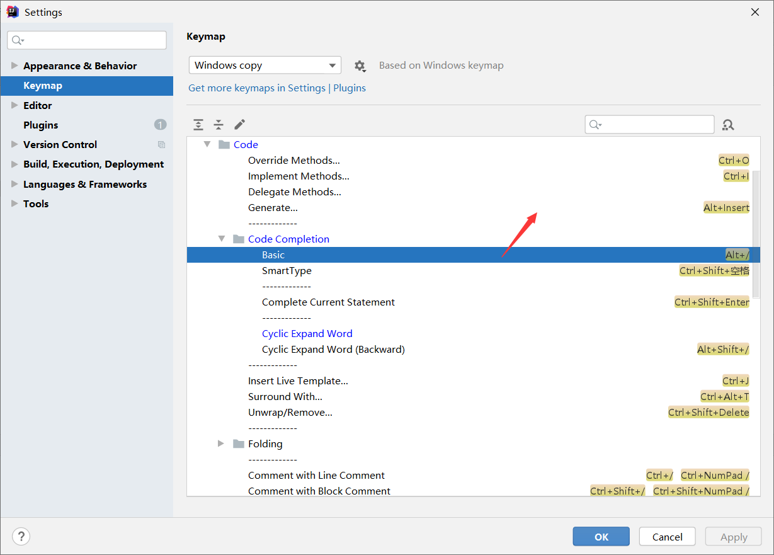Click the Expand All icon above the tree

pos(198,125)
